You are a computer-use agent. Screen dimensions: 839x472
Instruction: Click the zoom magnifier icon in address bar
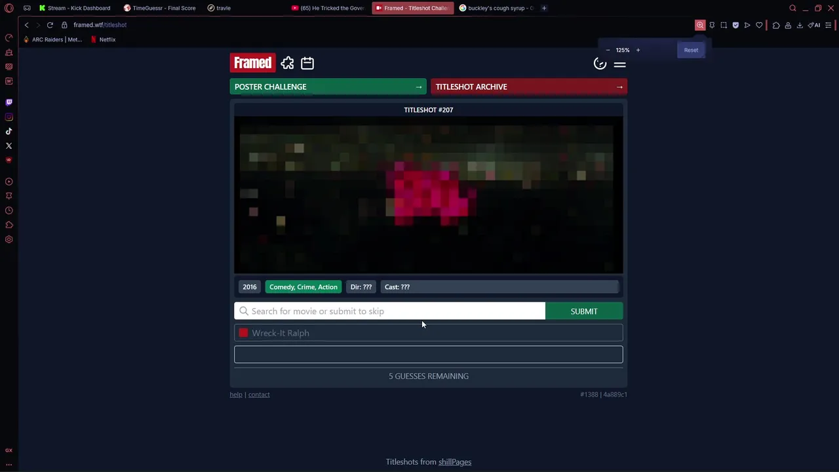[x=700, y=25]
